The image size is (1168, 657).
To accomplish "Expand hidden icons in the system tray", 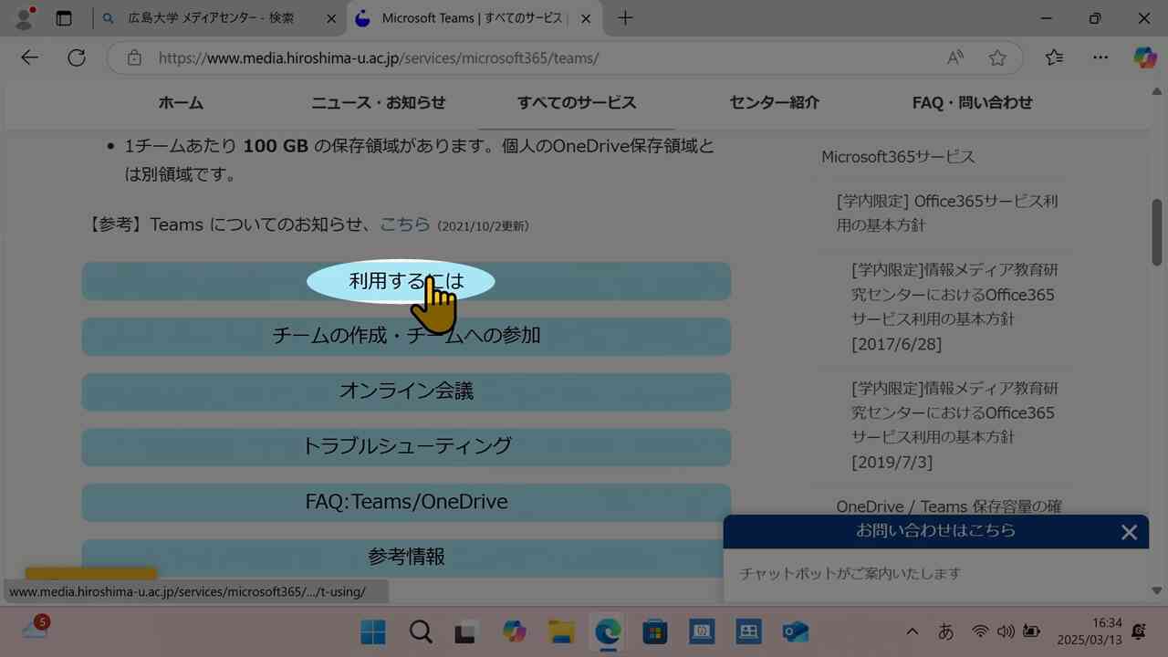I will tap(912, 631).
